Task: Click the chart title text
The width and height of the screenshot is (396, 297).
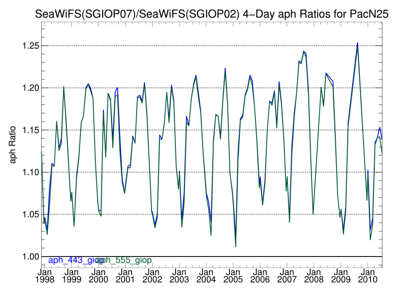Action: tap(212, 14)
